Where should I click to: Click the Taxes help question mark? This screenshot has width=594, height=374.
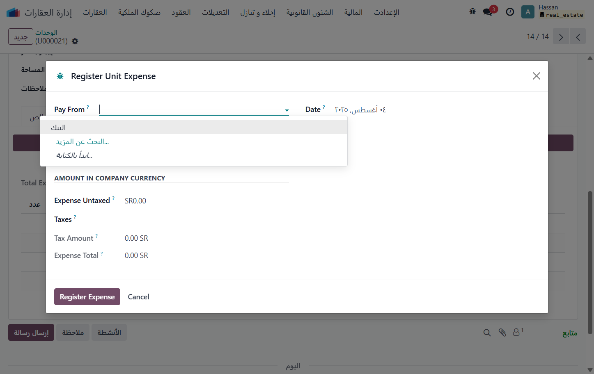(75, 217)
